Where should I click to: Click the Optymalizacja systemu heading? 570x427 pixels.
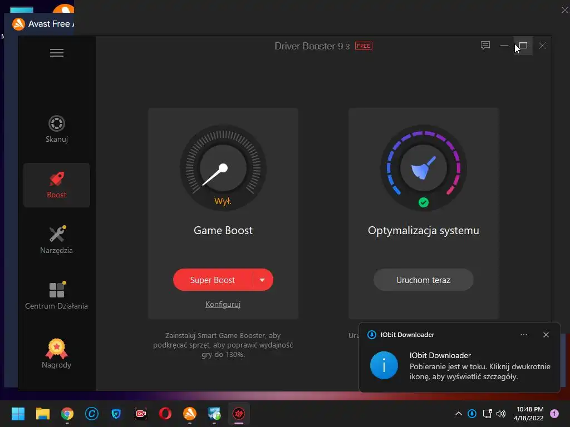click(424, 231)
